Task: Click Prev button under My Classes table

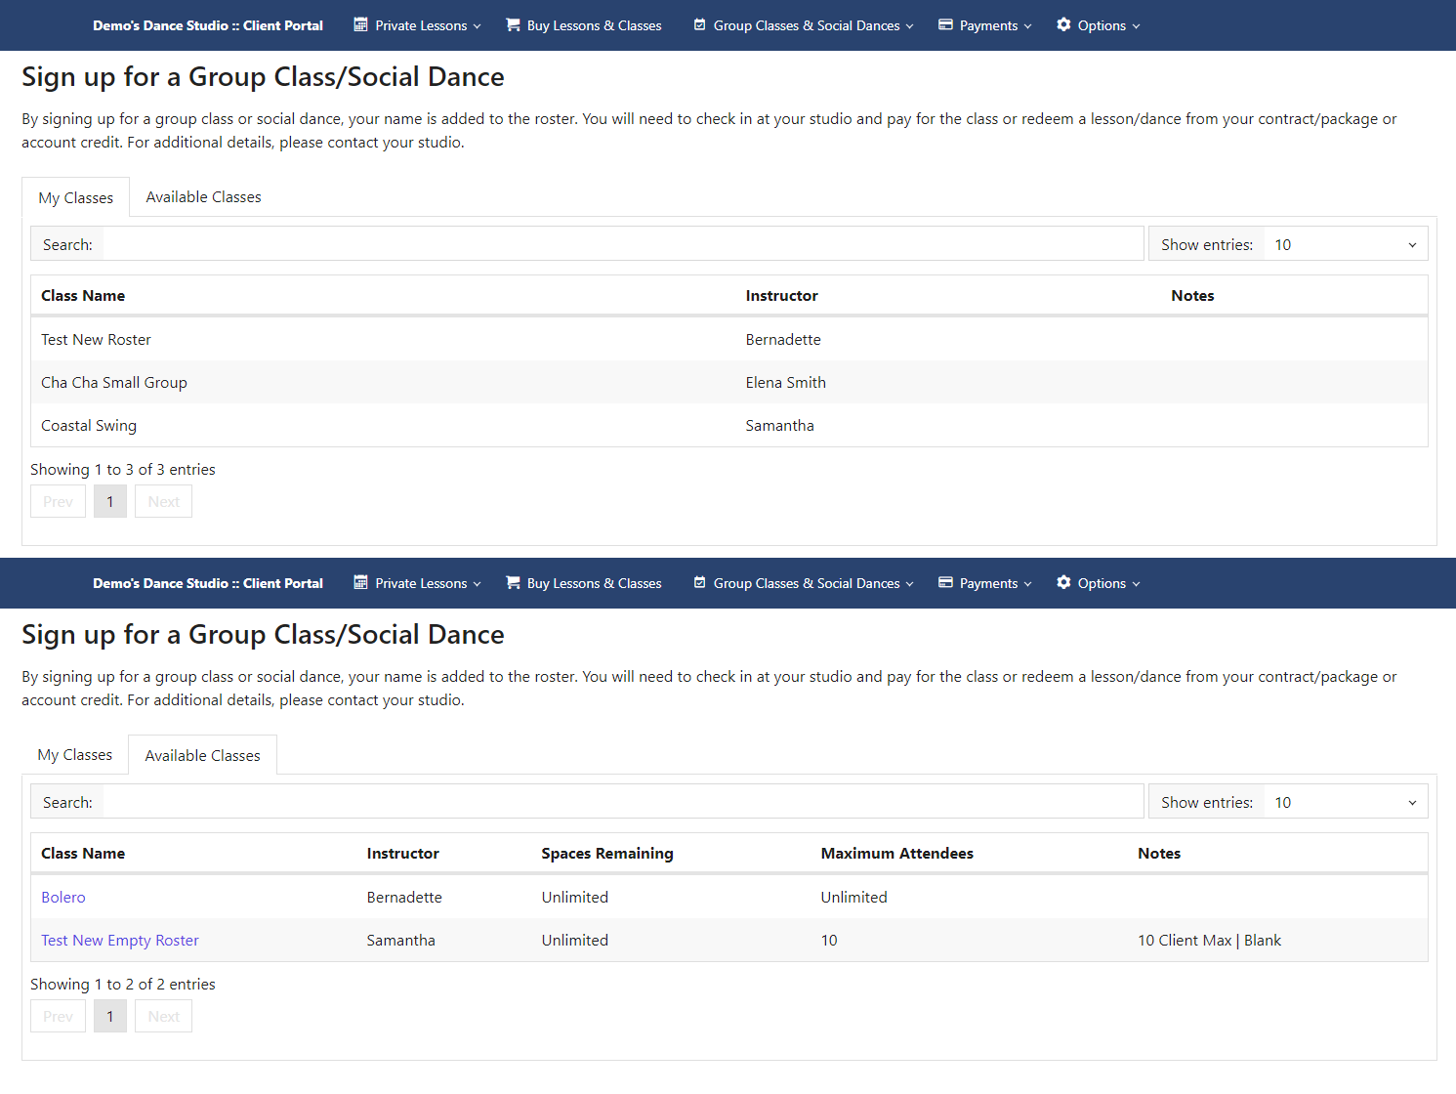Action: (x=58, y=501)
